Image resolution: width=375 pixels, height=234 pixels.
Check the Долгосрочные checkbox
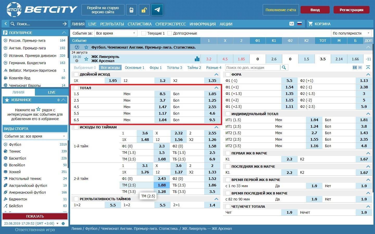(170, 33)
